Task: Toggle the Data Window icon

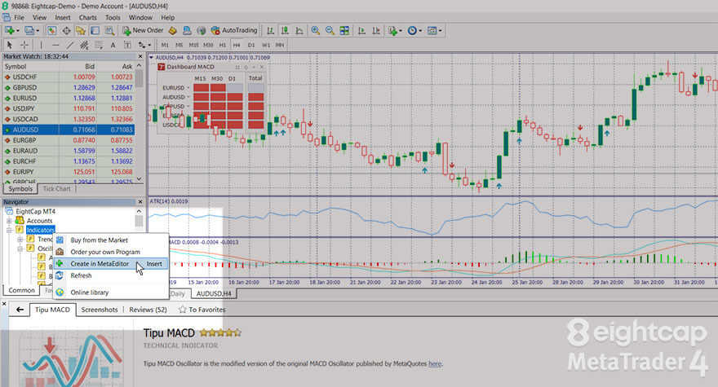Action: (66, 31)
